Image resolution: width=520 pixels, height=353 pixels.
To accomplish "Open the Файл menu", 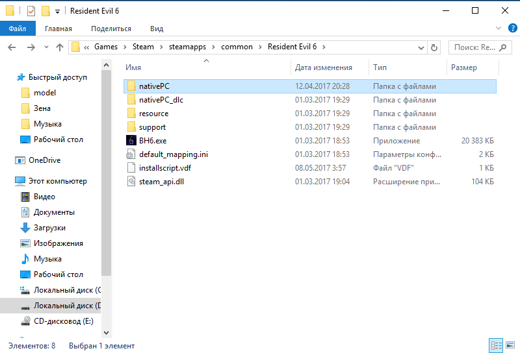I will 18,29.
